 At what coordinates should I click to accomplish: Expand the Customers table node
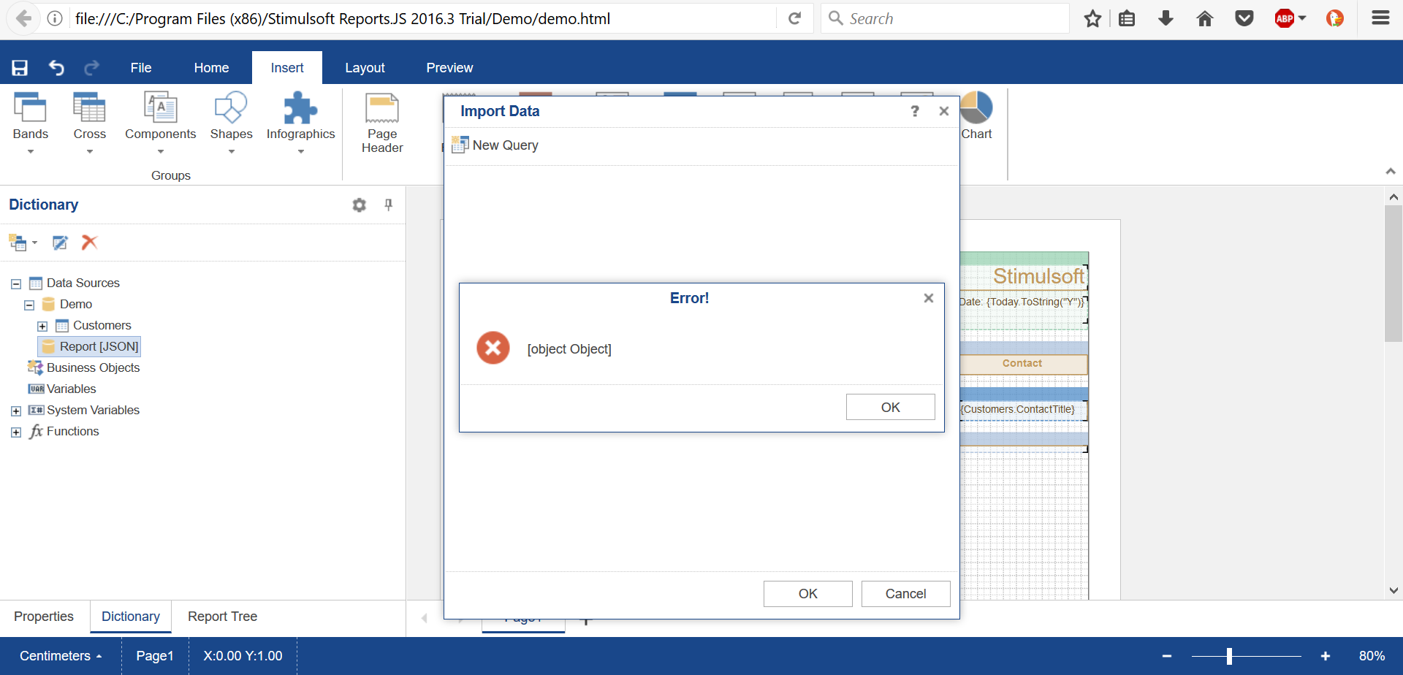point(42,326)
